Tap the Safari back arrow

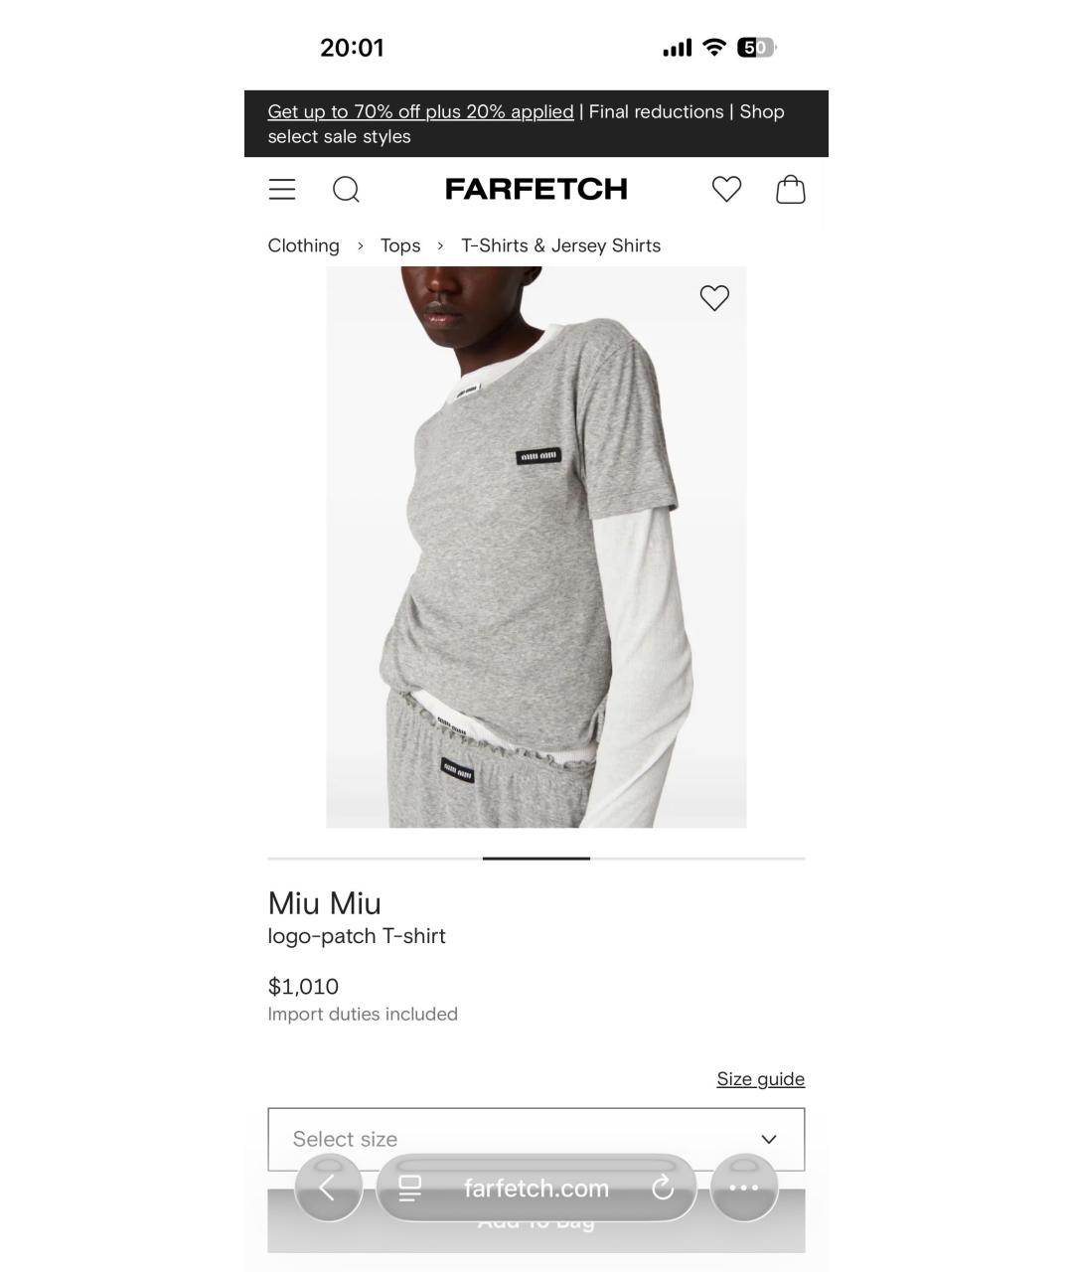tap(328, 1188)
